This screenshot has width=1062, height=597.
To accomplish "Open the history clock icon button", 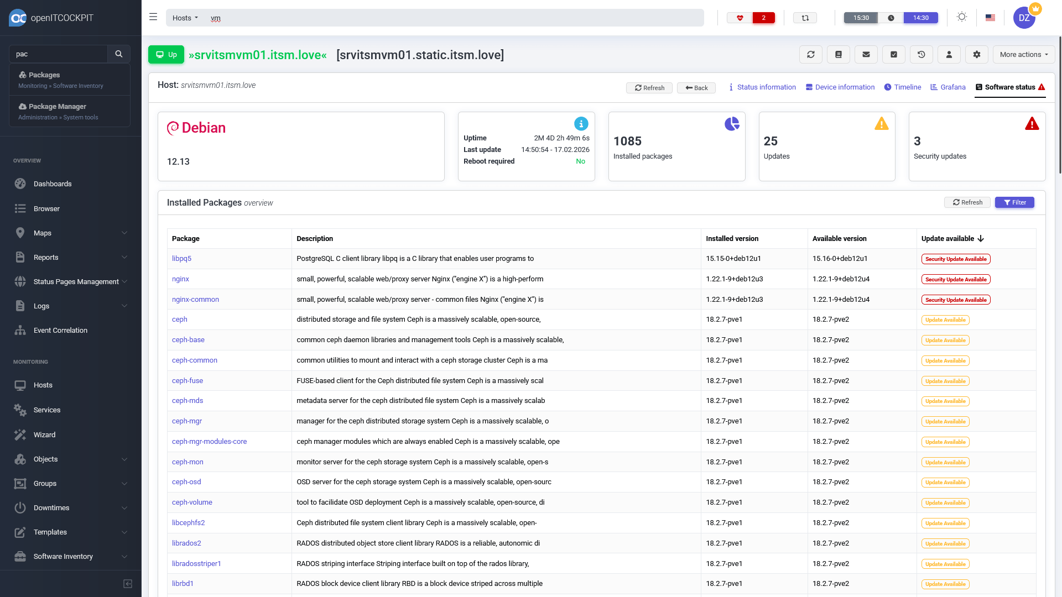I will pyautogui.click(x=921, y=55).
